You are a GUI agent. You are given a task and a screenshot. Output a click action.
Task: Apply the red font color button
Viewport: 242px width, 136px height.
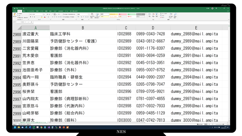click(x=45, y=17)
